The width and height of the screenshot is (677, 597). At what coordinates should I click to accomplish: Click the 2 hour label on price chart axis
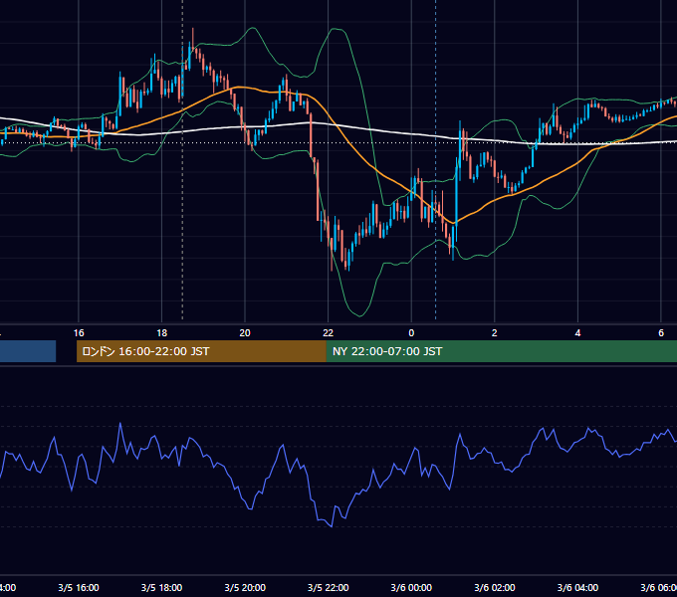click(x=495, y=333)
